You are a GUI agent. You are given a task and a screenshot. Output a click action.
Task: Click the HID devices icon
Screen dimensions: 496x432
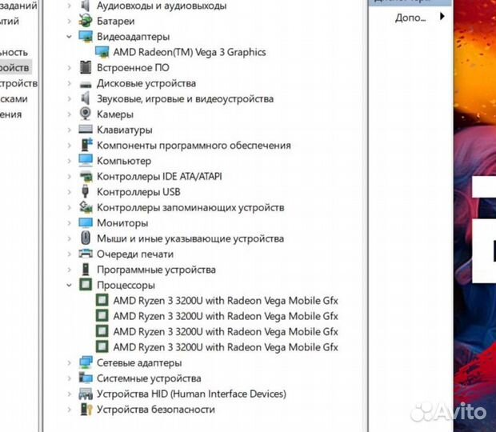point(86,394)
